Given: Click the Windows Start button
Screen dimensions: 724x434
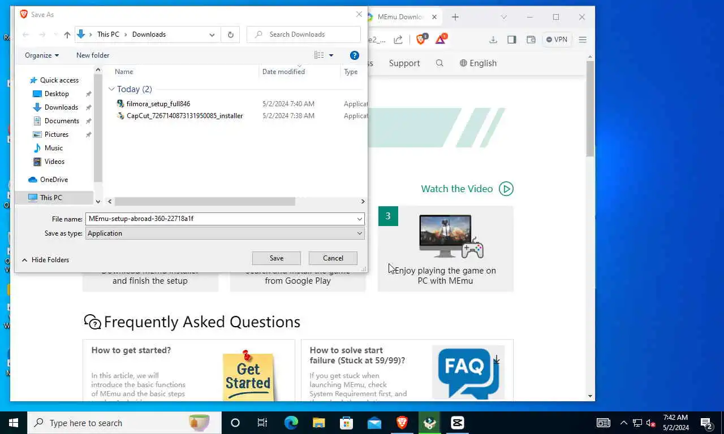Looking at the screenshot, I should (x=14, y=423).
